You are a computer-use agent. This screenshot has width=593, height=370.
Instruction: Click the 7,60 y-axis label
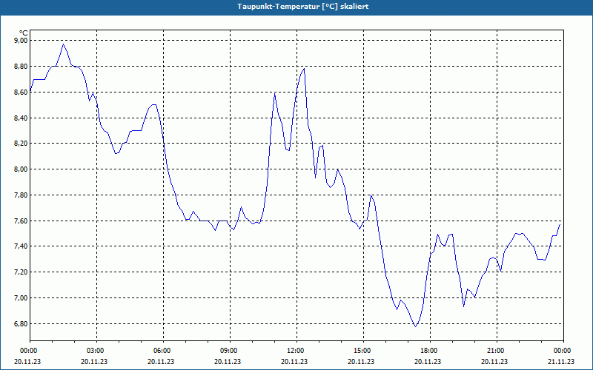[21, 221]
